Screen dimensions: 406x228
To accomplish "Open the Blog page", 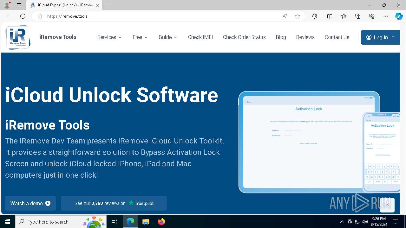I will (x=281, y=37).
